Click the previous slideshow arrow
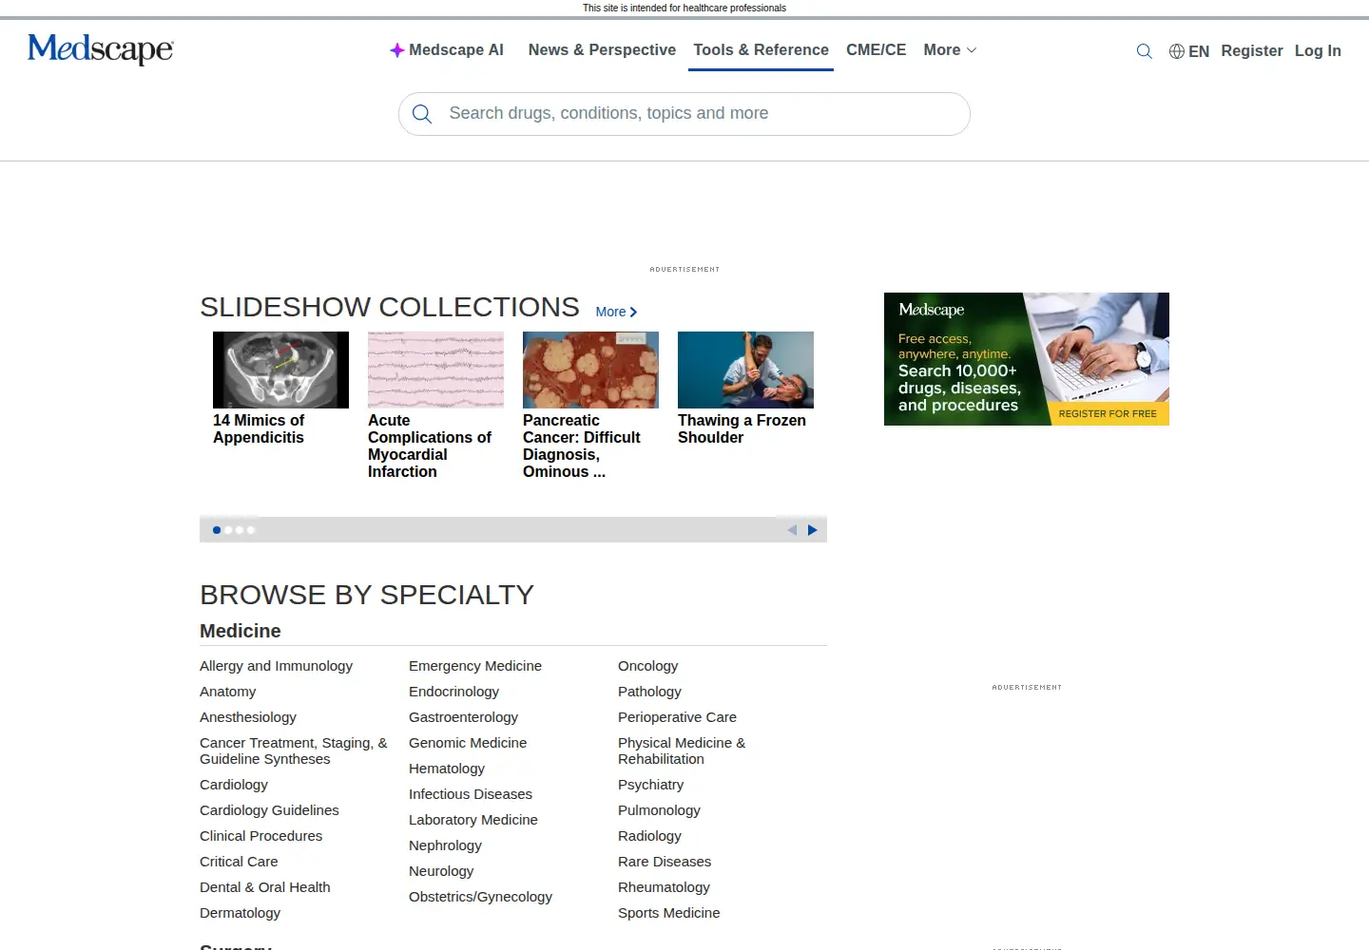The height and width of the screenshot is (950, 1369). 792,530
